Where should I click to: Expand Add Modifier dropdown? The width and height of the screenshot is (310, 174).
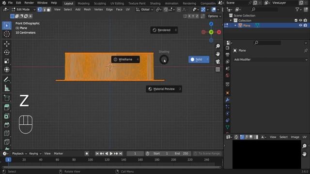point(270,59)
